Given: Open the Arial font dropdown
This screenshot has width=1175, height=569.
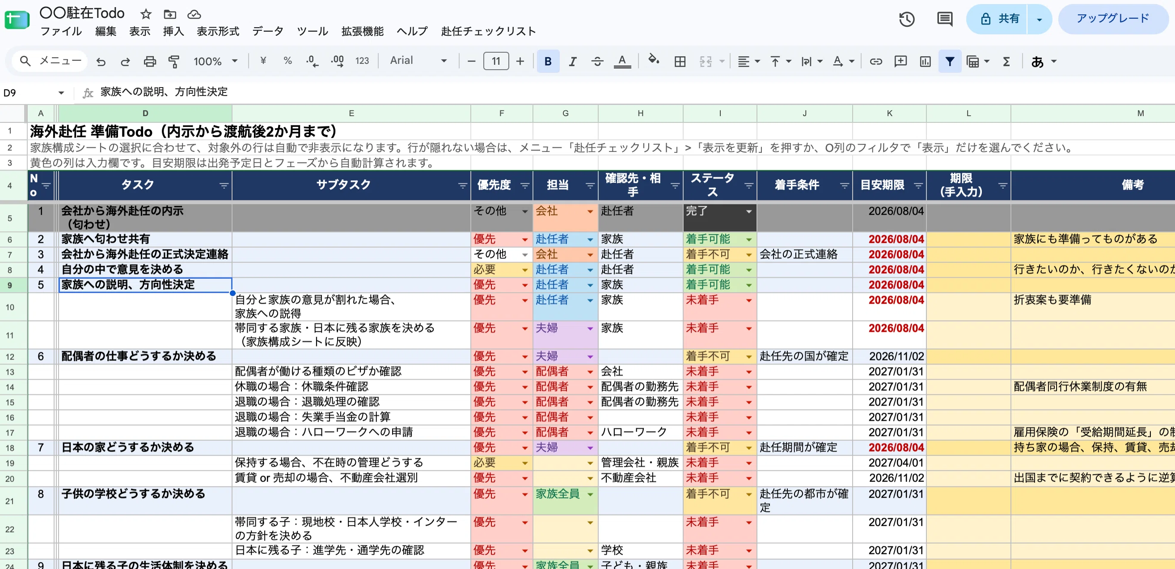Looking at the screenshot, I should [x=418, y=61].
